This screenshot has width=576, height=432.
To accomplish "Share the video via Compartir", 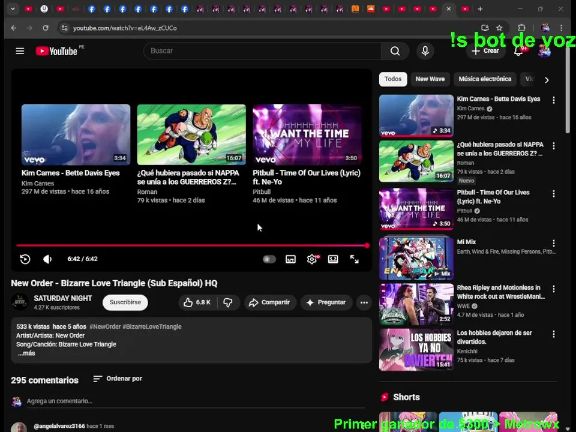I will (270, 302).
